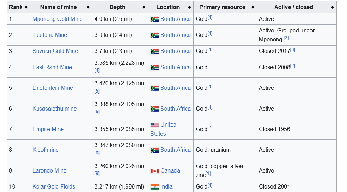
Task: Click United States flag in Empire Mine row
Action: click(155, 125)
